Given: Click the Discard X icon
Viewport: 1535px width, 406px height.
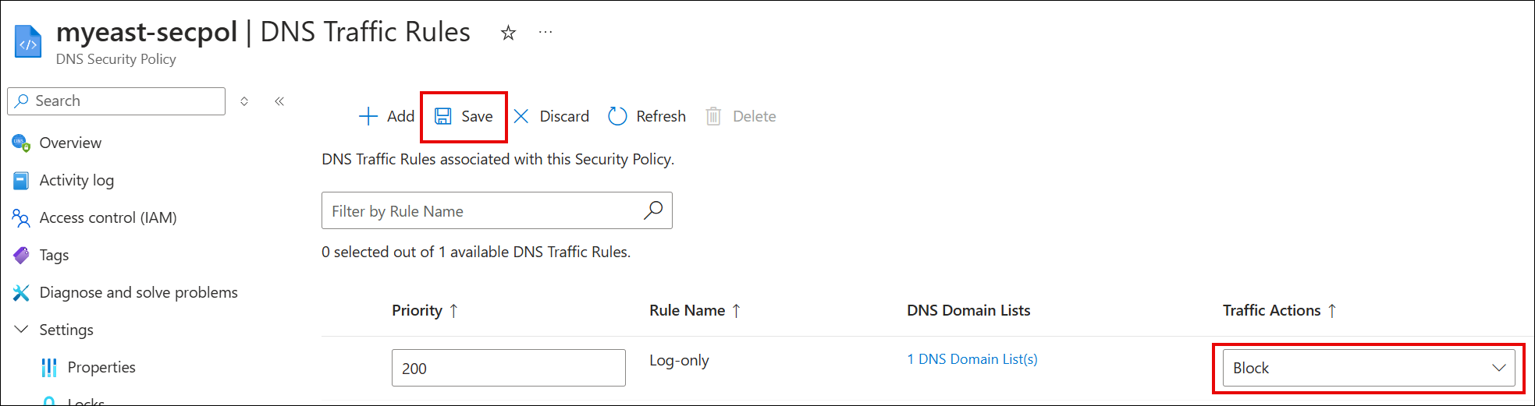Looking at the screenshot, I should (521, 117).
